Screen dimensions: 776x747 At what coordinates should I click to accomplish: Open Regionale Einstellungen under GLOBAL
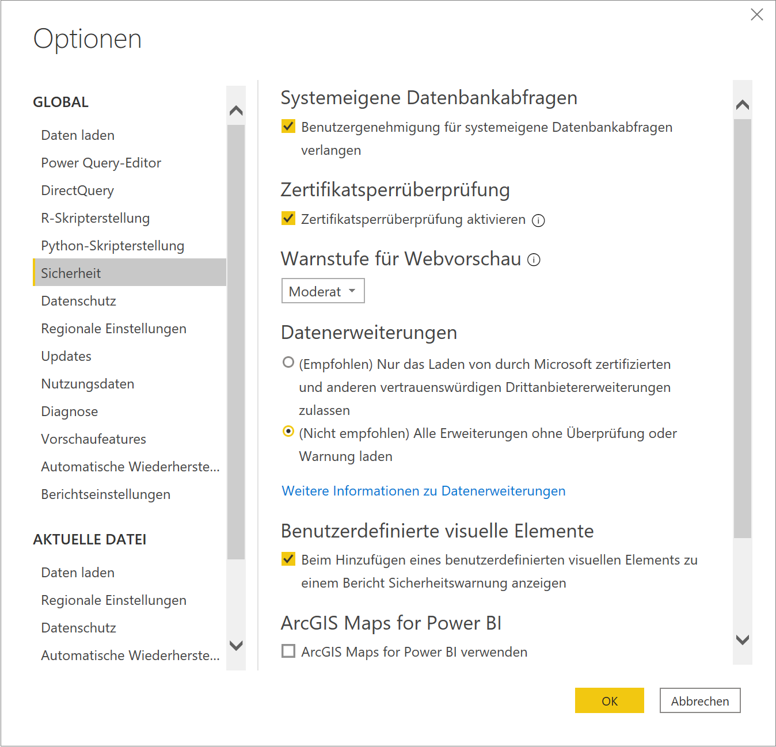(x=130, y=329)
